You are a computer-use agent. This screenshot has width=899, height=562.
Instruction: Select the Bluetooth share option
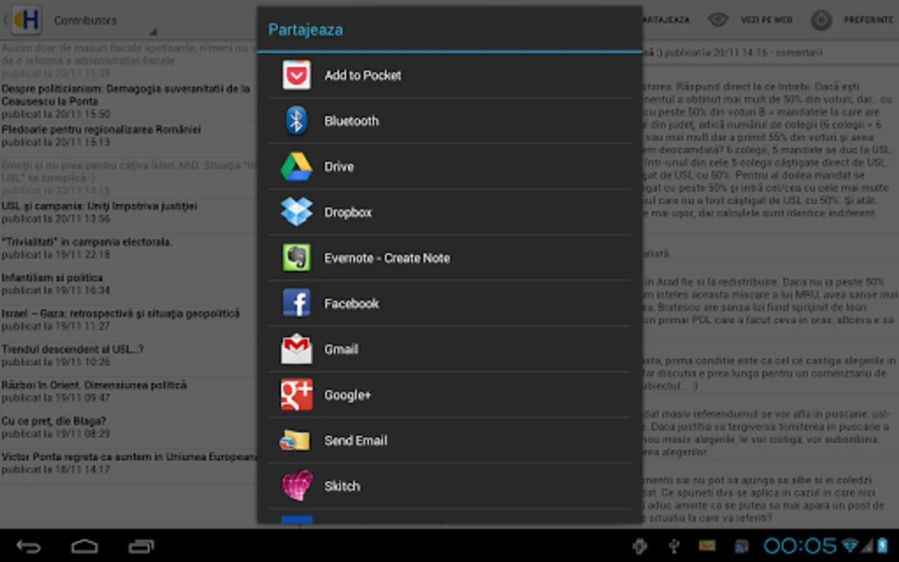(449, 121)
